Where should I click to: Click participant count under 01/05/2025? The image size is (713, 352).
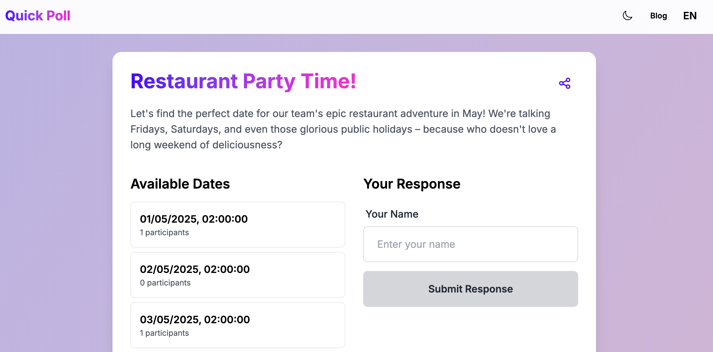(164, 232)
